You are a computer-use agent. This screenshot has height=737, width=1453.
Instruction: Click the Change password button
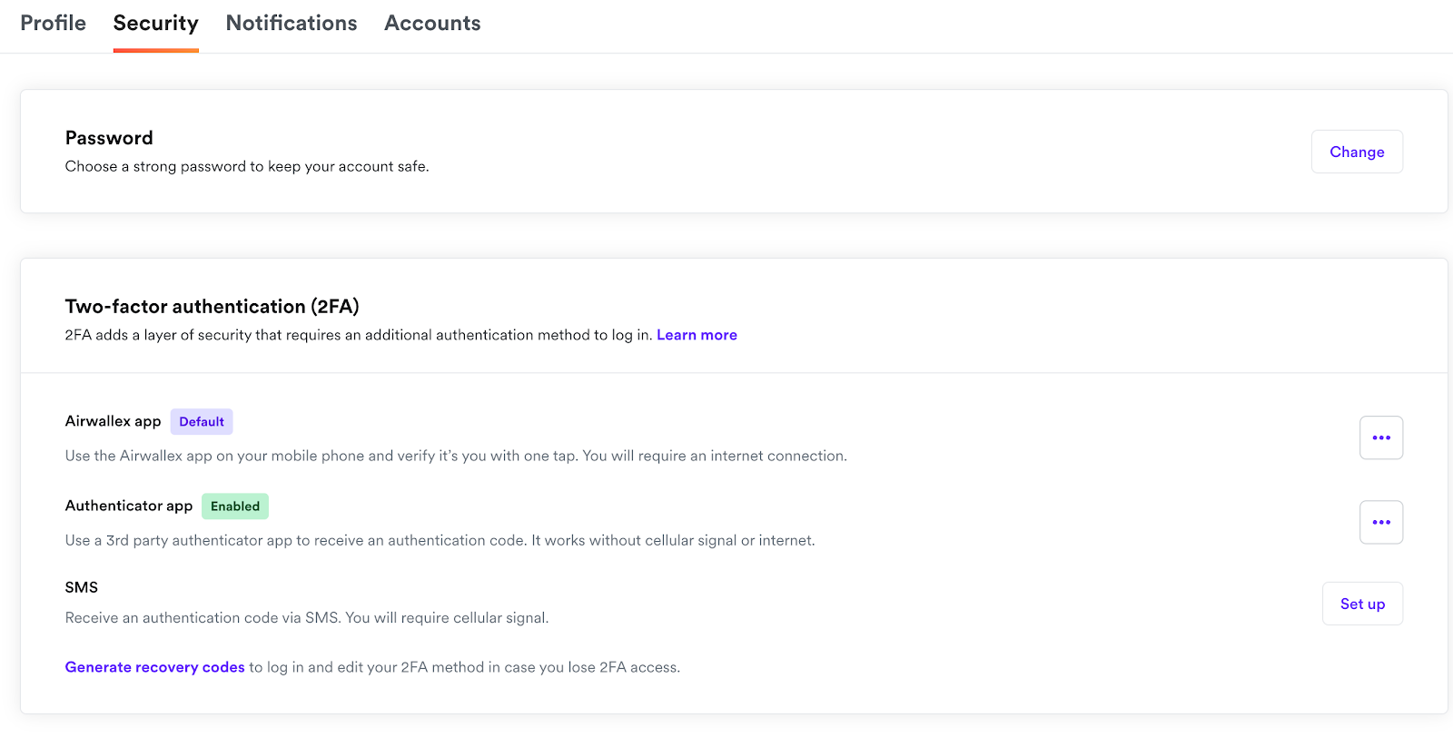coord(1357,152)
